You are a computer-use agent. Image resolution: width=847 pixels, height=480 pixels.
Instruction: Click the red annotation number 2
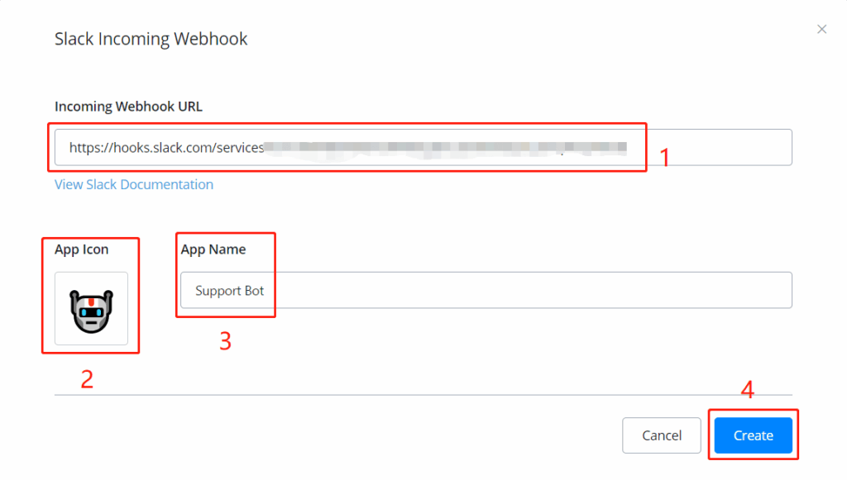[86, 378]
